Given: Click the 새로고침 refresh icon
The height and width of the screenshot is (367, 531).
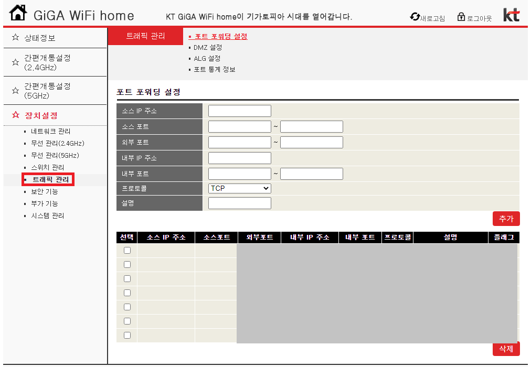Looking at the screenshot, I should [x=415, y=17].
